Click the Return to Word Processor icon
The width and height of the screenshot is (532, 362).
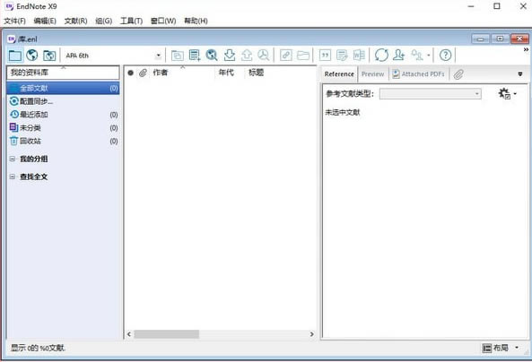point(359,55)
